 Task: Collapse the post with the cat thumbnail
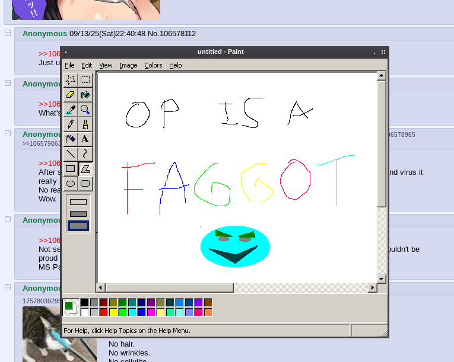point(8,287)
